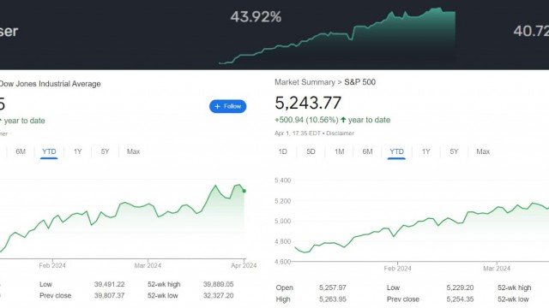The height and width of the screenshot is (308, 549).
Task: Show S&P 500 Max range
Action: click(483, 151)
